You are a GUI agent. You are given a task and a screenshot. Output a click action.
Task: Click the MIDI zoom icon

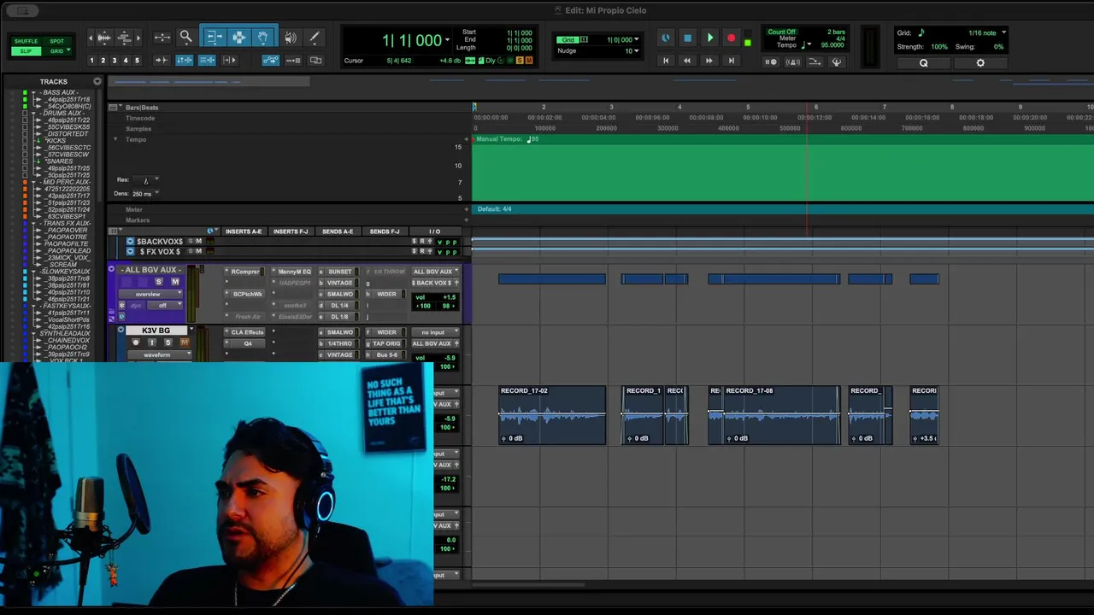pyautogui.click(x=124, y=38)
